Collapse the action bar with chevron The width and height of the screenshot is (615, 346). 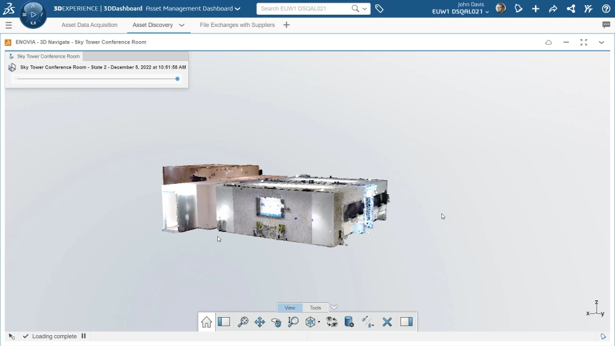pos(334,307)
